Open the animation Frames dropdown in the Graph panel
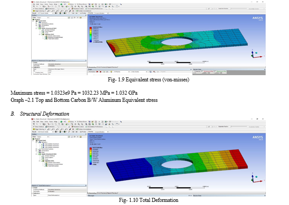 122,72
